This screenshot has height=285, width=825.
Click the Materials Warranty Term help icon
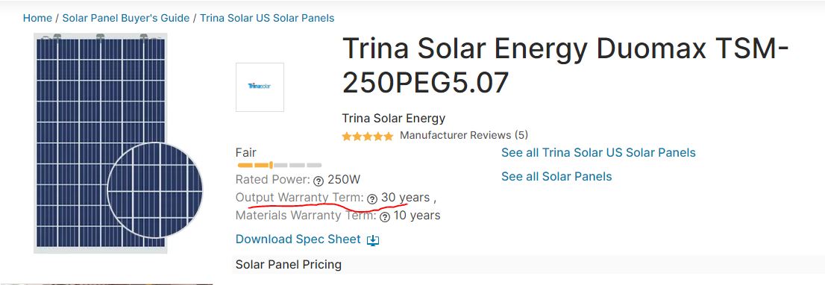pyautogui.click(x=385, y=216)
